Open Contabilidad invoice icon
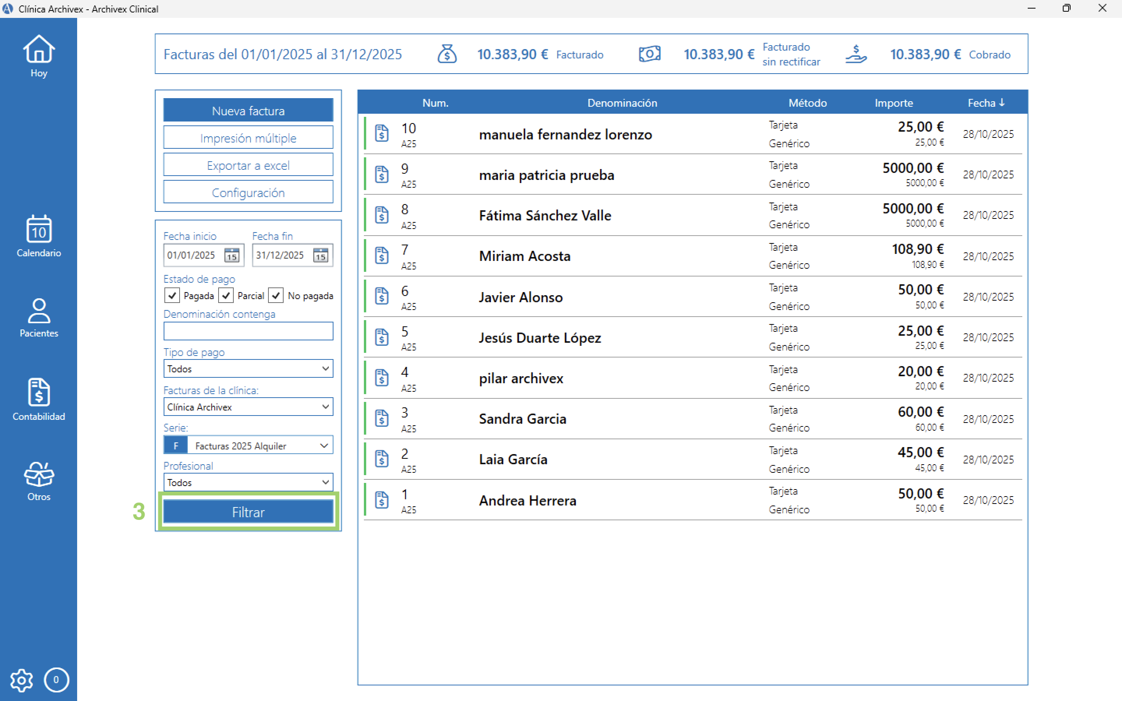The image size is (1122, 701). tap(39, 392)
